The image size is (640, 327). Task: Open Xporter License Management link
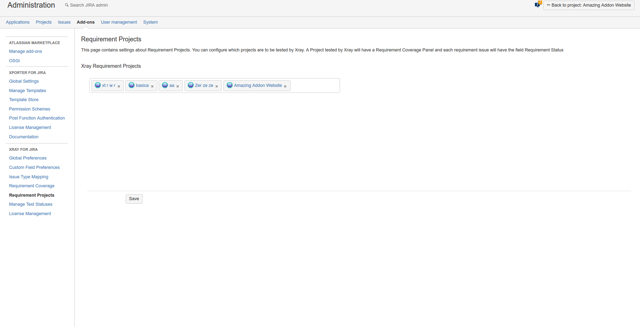[x=30, y=128]
